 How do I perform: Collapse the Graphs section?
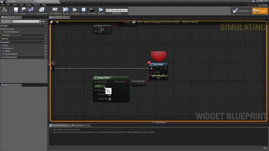pyautogui.click(x=1, y=26)
